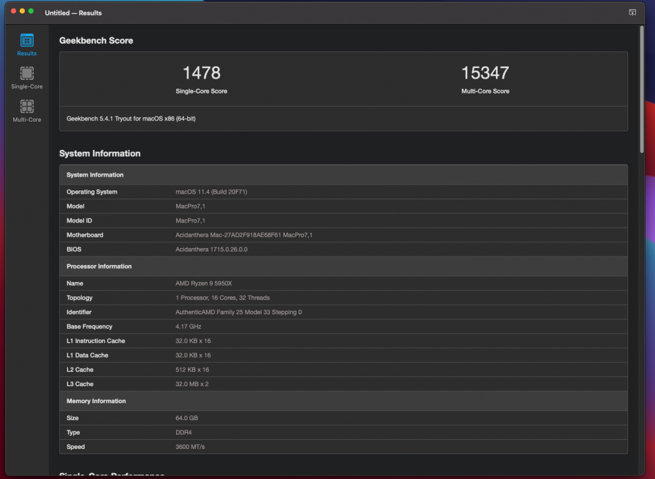Click the Memory Information table header
655x479 pixels.
(343, 401)
